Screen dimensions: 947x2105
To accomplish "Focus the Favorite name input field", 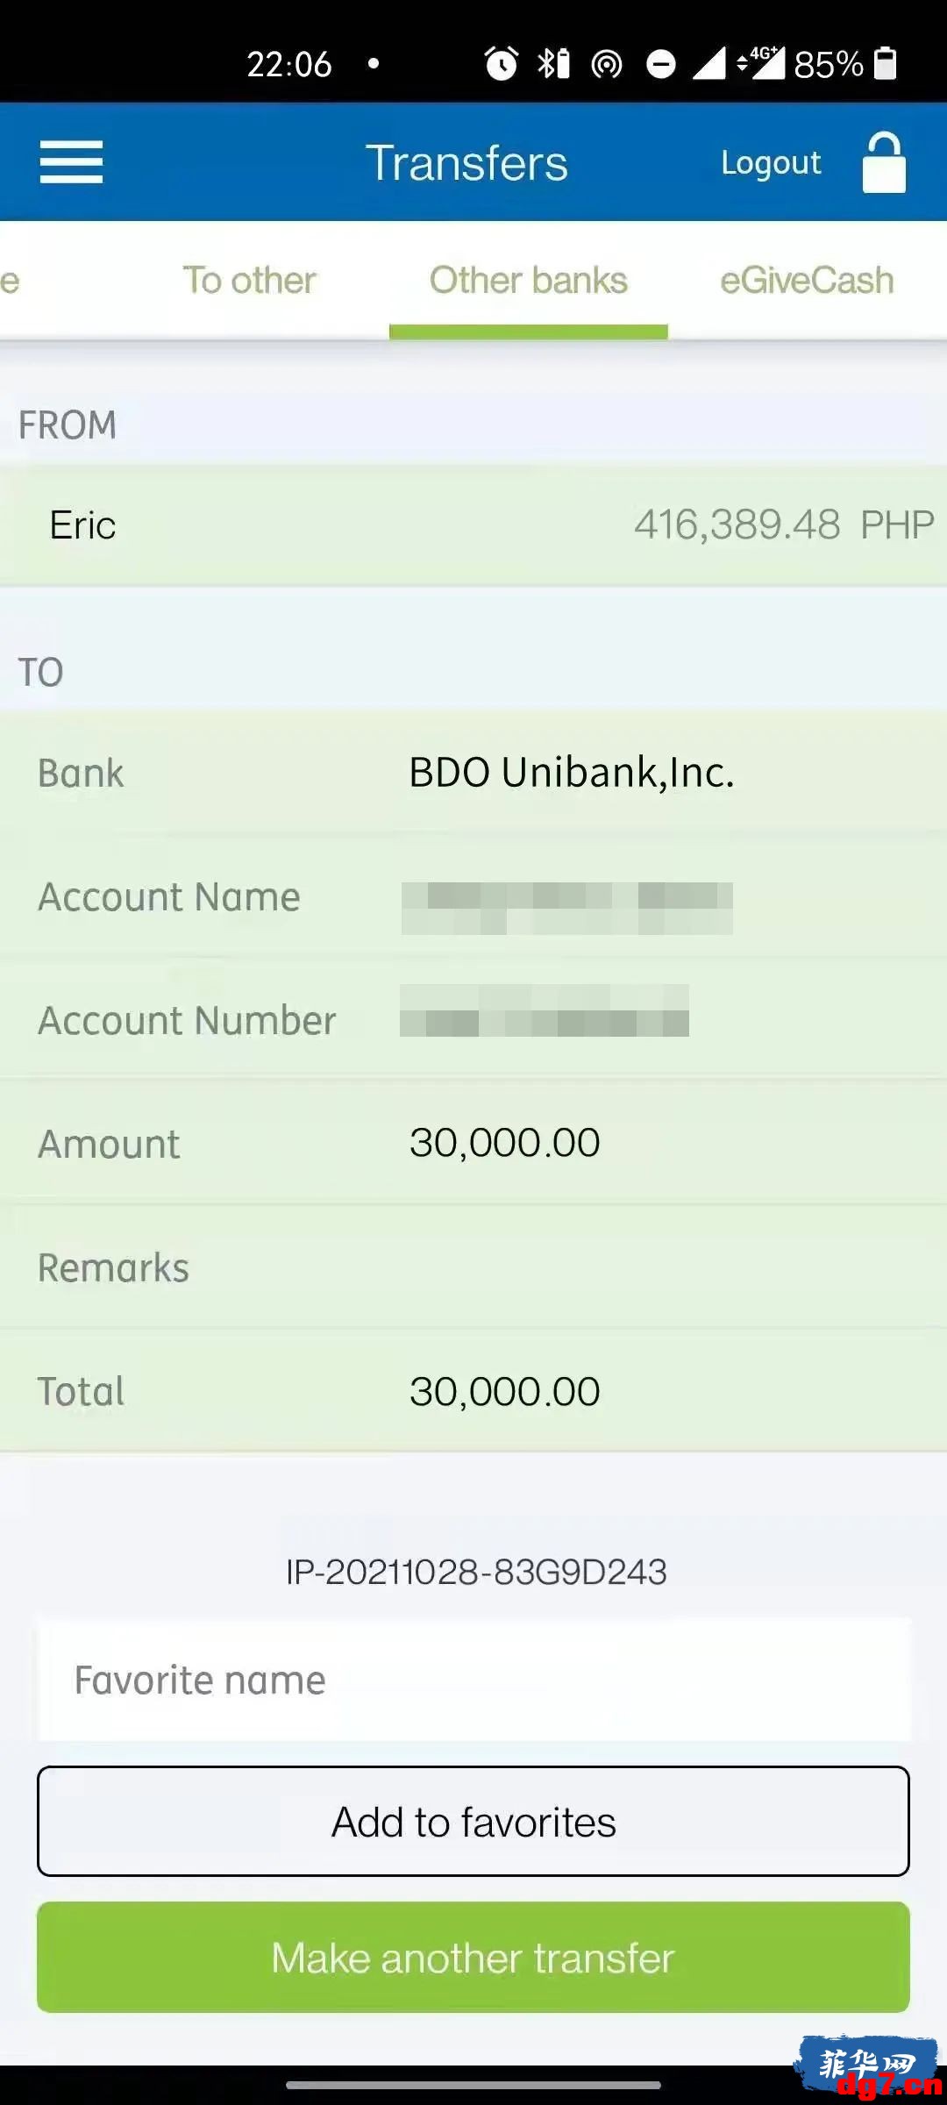I will pos(473,1680).
